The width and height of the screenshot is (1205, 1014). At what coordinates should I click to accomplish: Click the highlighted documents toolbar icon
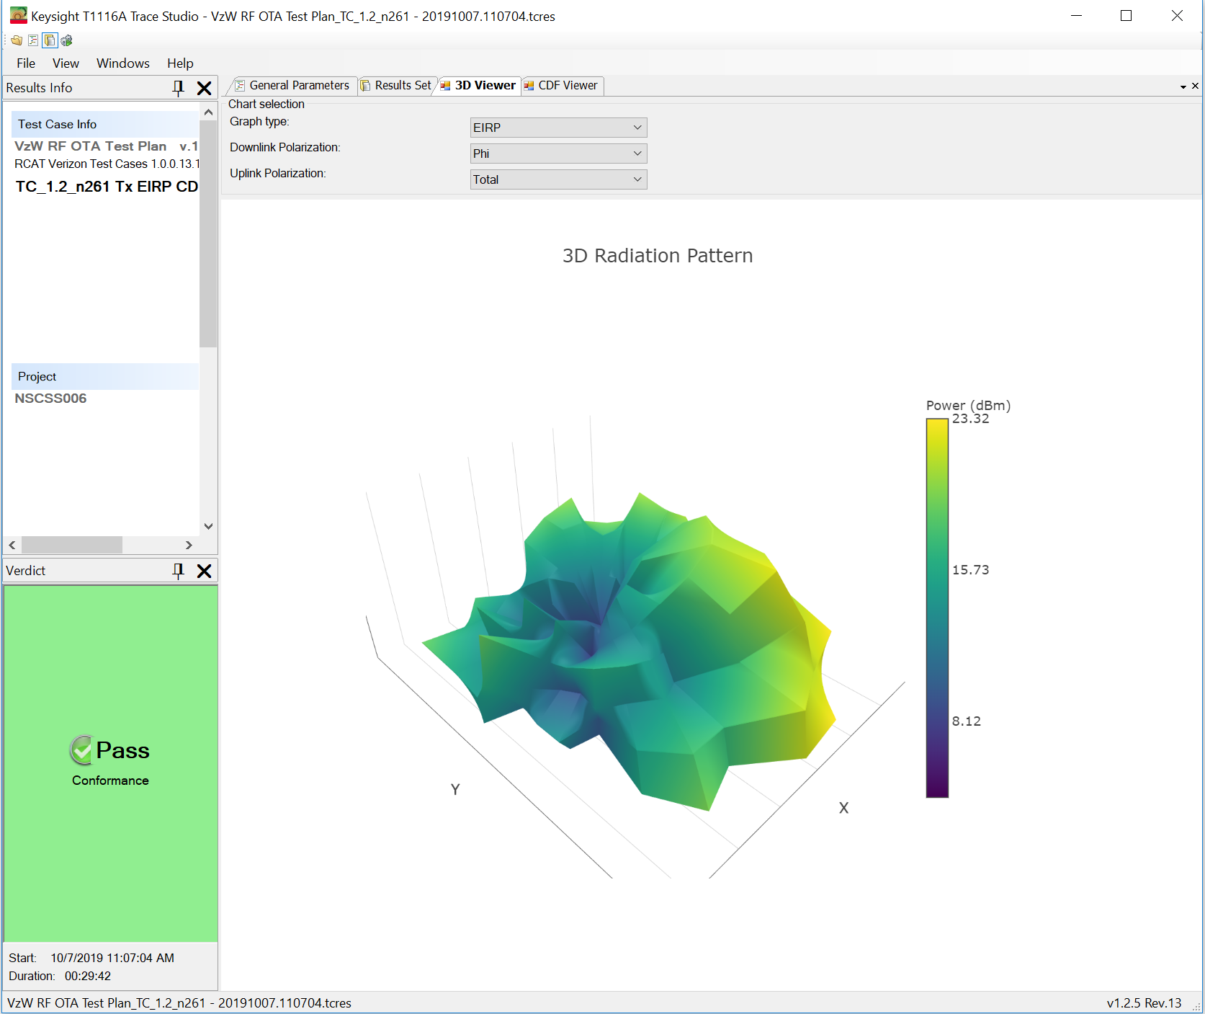[x=50, y=40]
